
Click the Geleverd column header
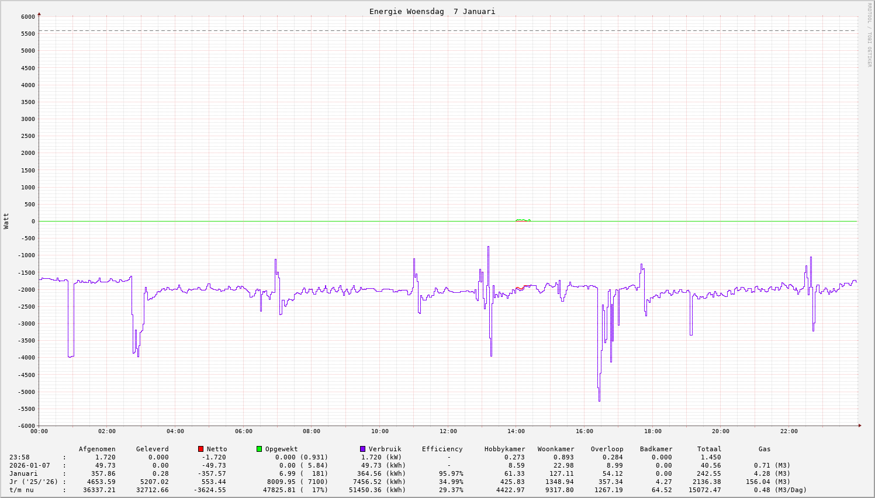152,449
